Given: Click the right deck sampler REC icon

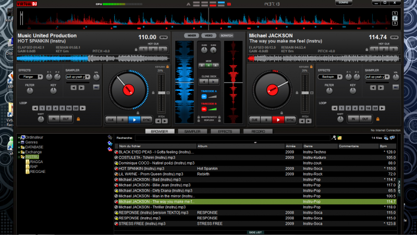Looking at the screenshot, I should point(396,87).
